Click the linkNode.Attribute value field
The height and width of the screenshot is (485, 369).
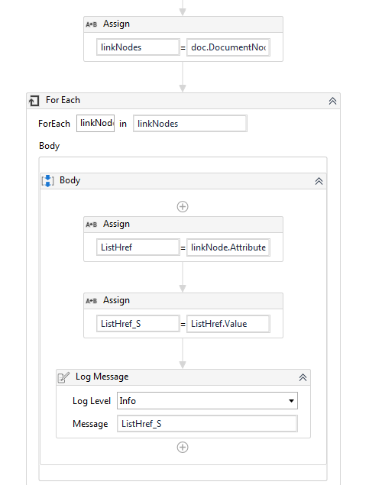coord(228,247)
